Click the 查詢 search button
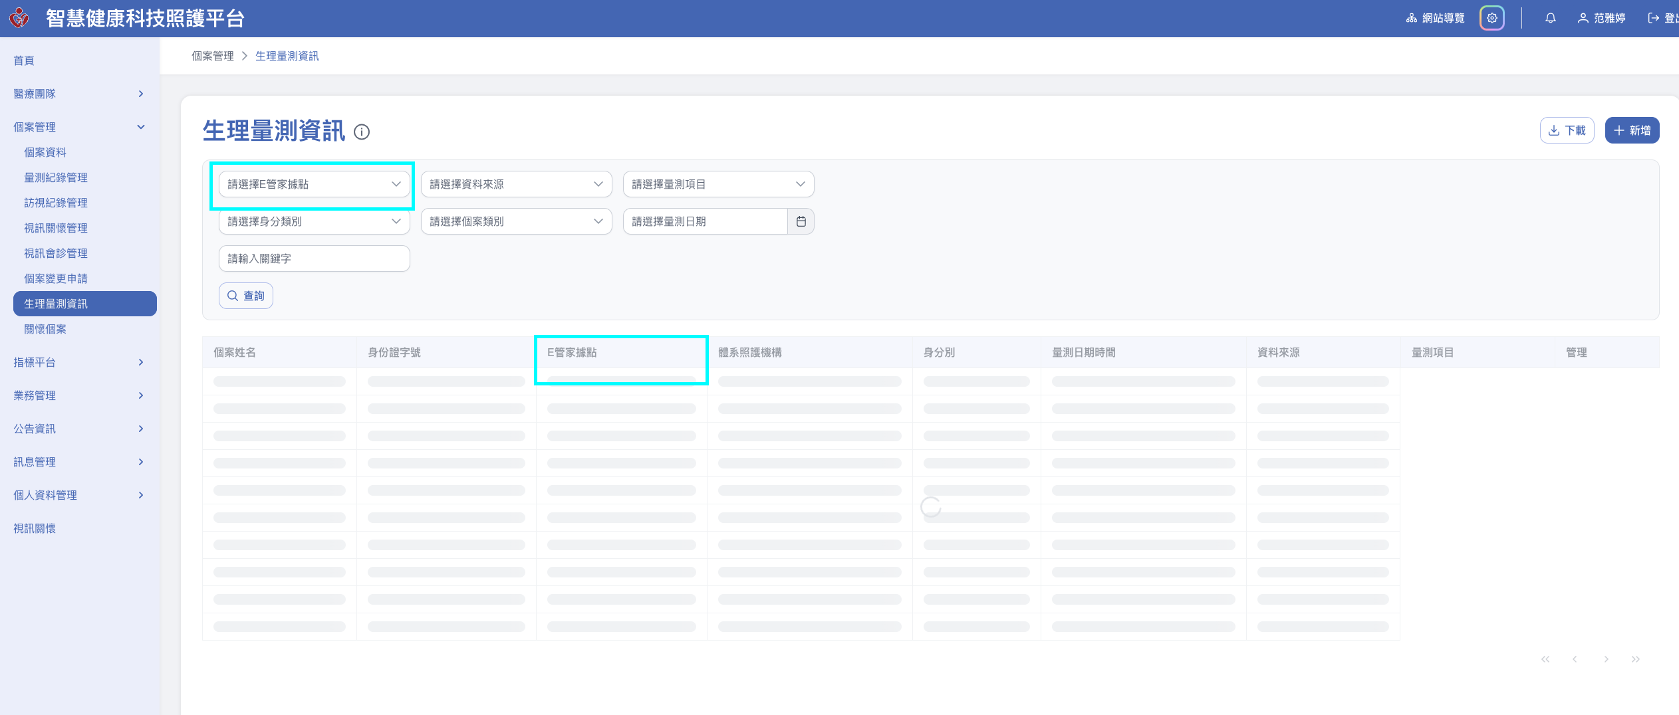 (x=245, y=296)
